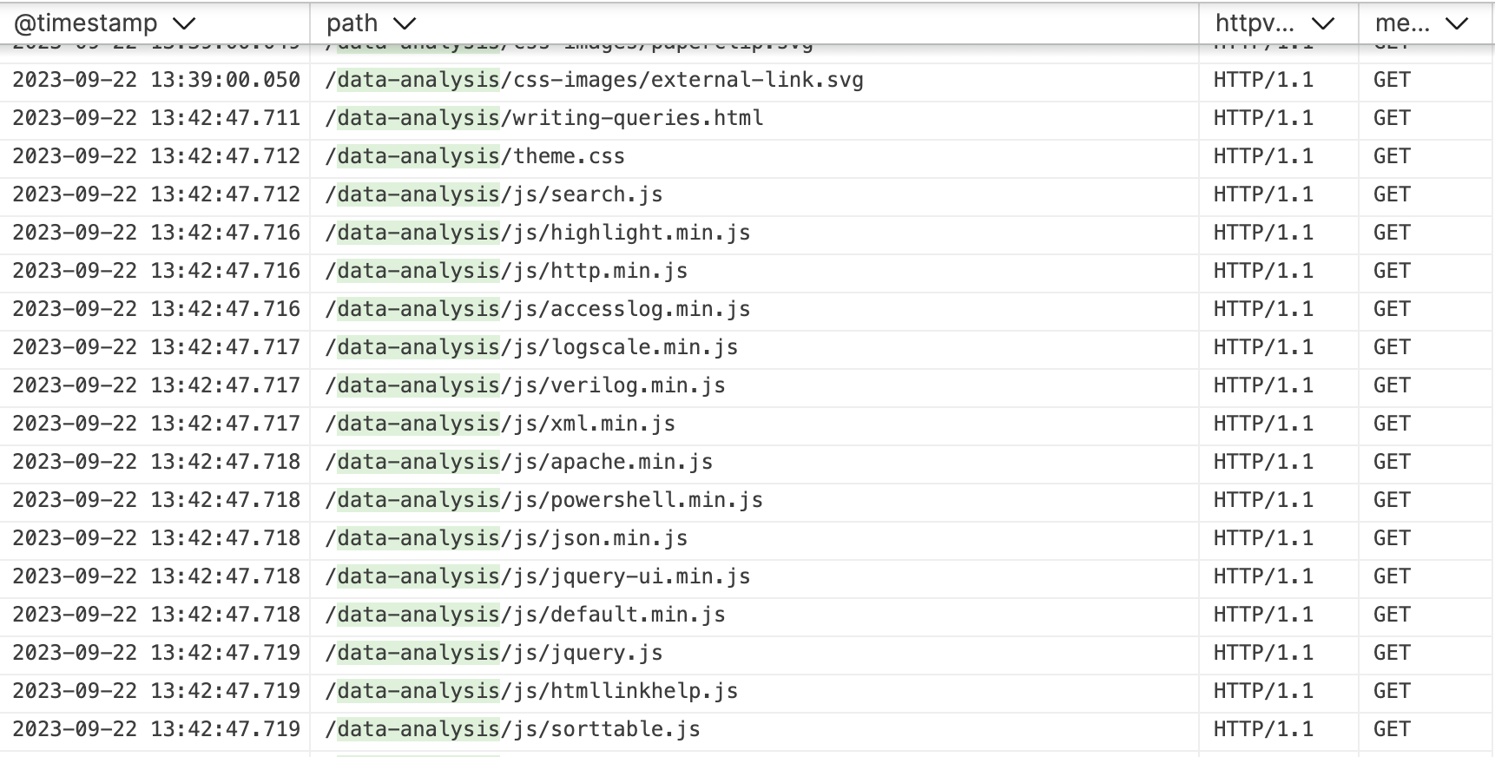1495x757 pixels.
Task: Click the external-link.svg path entry
Action: pos(594,80)
